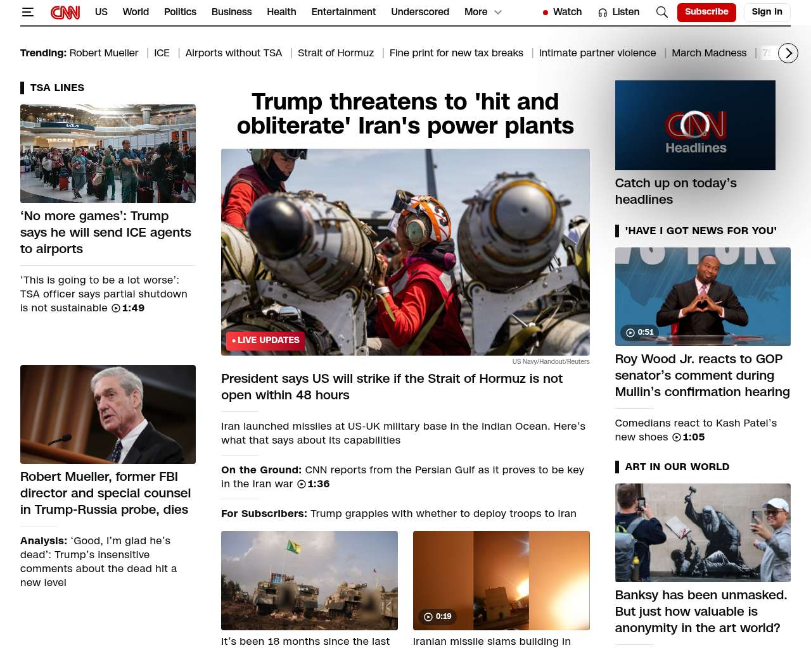
Task: Play the 0:19 Iranian missile video
Action: (438, 616)
